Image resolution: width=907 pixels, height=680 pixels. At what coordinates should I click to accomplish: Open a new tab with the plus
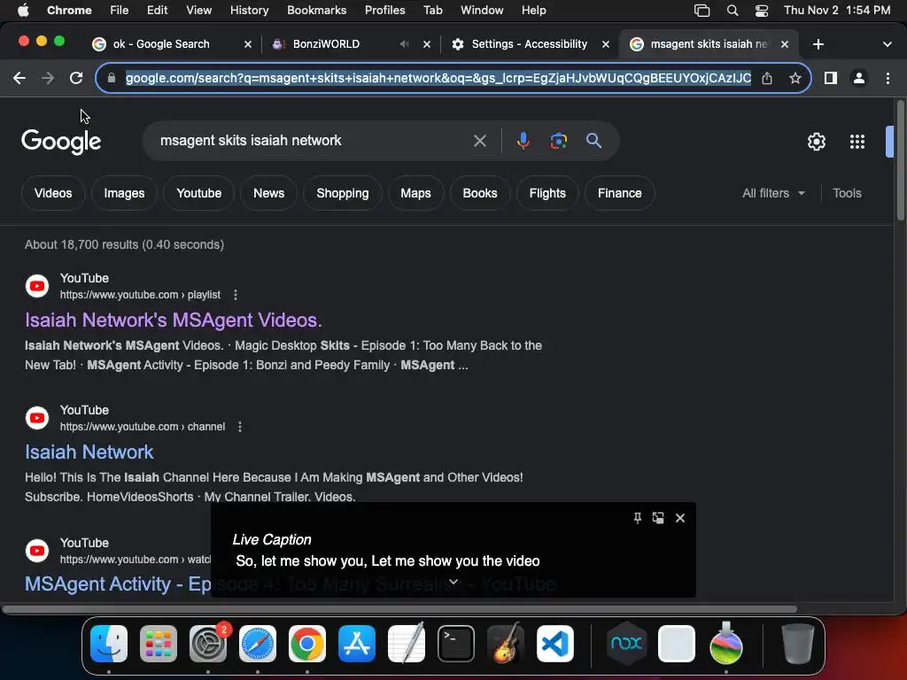click(x=818, y=44)
